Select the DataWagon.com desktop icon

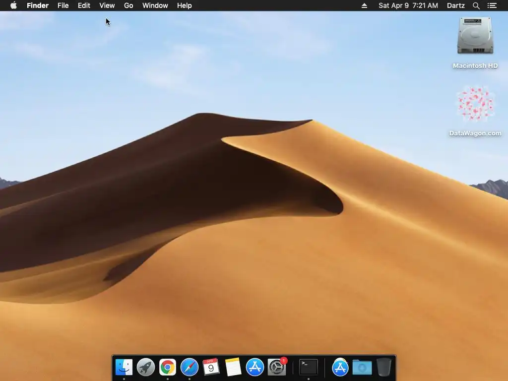[475, 104]
